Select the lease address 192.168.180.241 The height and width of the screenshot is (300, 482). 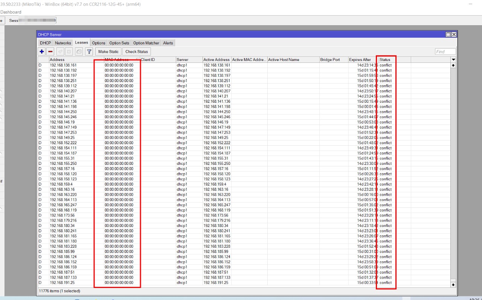63,231
